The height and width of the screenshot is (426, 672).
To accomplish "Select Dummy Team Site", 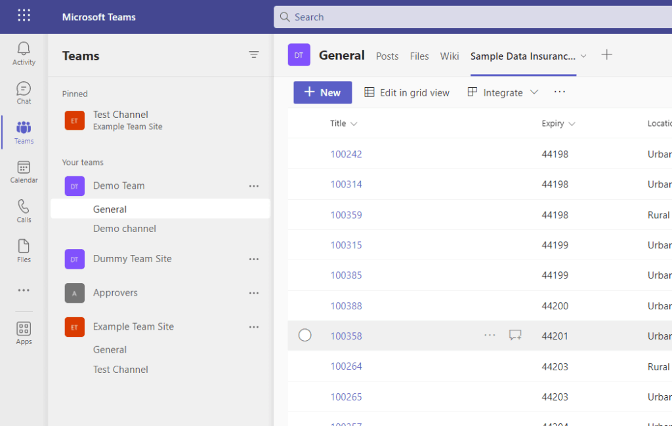I will (x=132, y=259).
